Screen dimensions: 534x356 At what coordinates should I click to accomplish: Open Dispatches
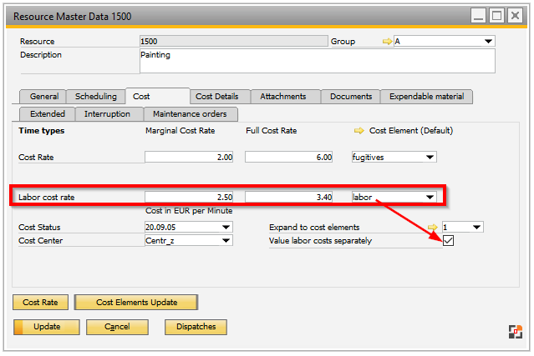click(x=196, y=327)
